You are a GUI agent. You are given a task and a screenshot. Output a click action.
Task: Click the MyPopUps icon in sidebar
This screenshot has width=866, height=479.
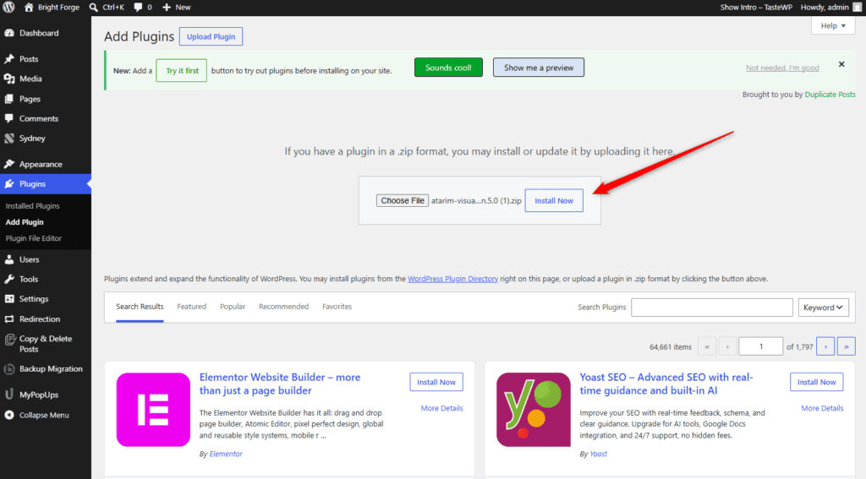(9, 395)
